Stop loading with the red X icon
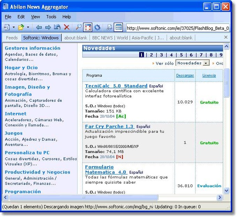The image size is (237, 217). coord(67,27)
